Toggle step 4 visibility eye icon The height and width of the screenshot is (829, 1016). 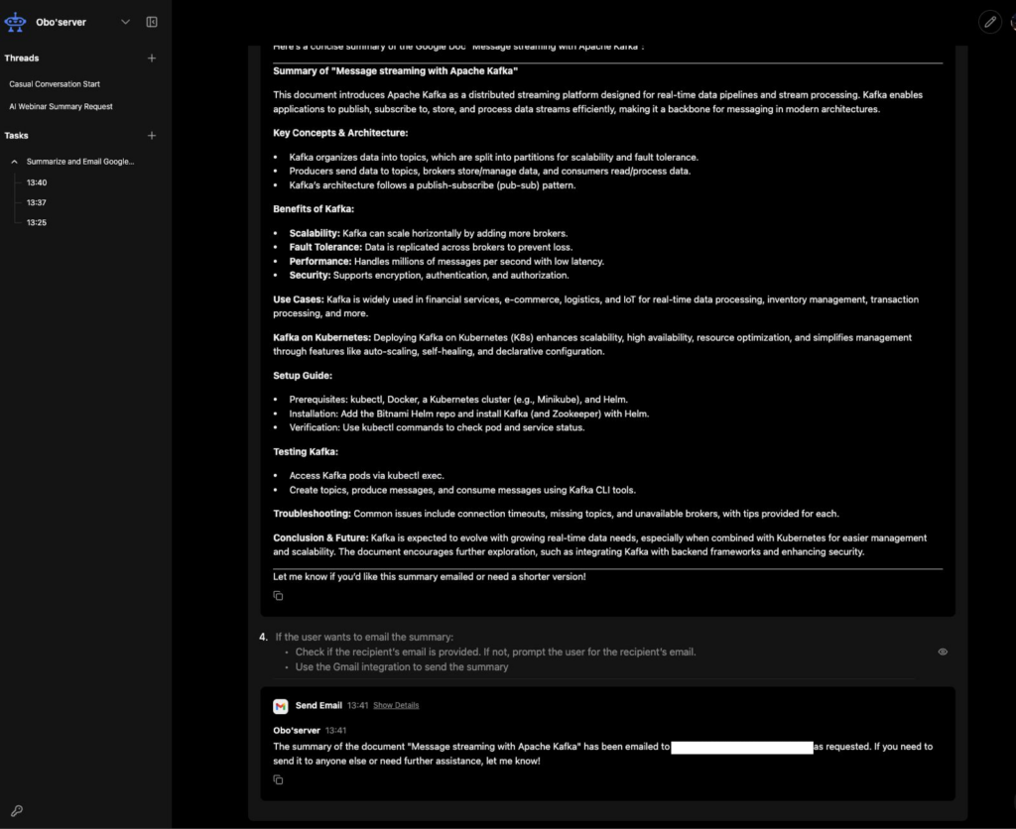(x=943, y=652)
